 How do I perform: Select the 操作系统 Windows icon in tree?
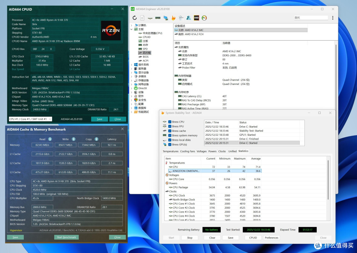(x=136, y=65)
